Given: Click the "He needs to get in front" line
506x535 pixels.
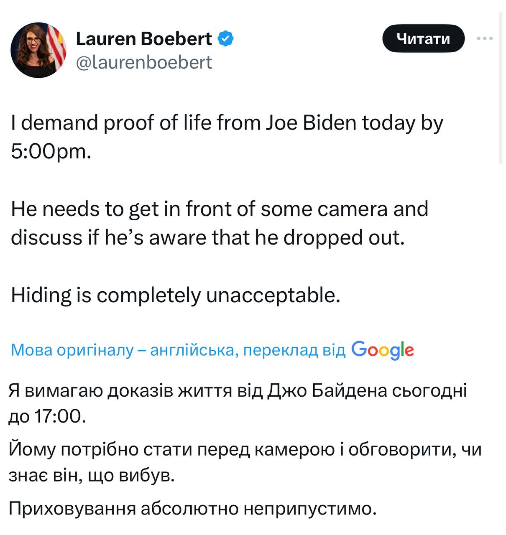Looking at the screenshot, I should pyautogui.click(x=220, y=209).
